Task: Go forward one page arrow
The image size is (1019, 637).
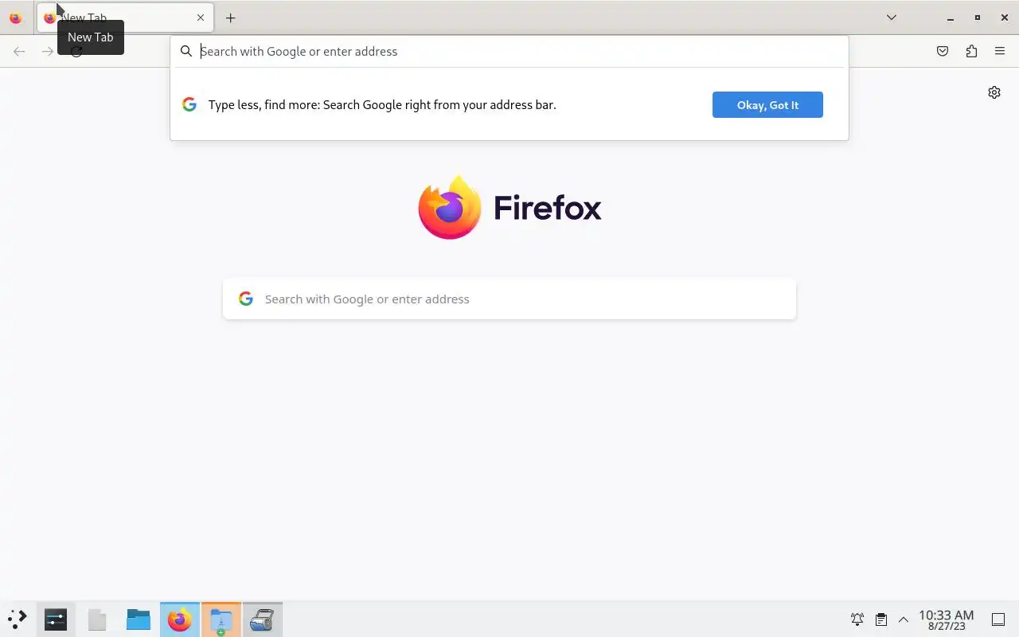Action: coord(48,51)
